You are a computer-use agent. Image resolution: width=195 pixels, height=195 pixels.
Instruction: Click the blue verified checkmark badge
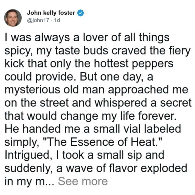(81, 13)
